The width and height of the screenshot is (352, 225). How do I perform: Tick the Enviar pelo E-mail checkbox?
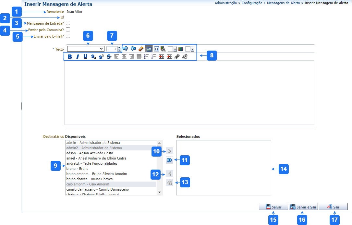[68, 36]
